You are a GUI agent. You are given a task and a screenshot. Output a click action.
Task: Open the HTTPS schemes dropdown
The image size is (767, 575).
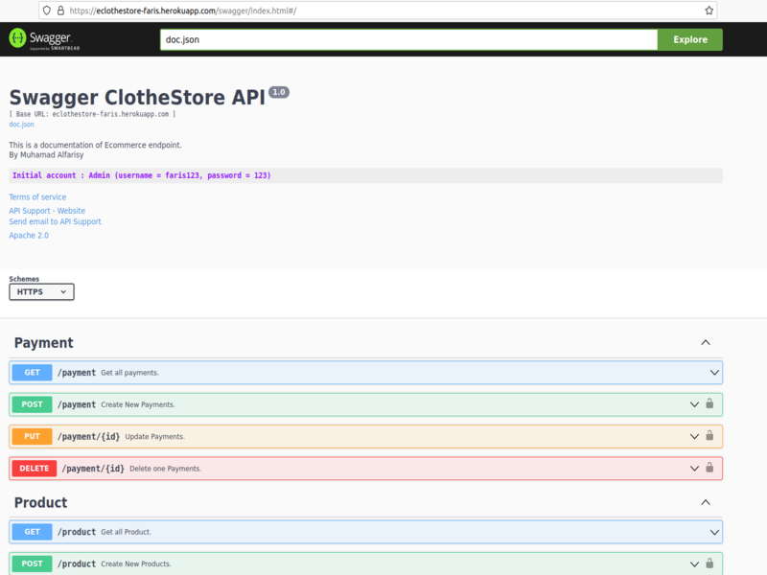coord(41,292)
